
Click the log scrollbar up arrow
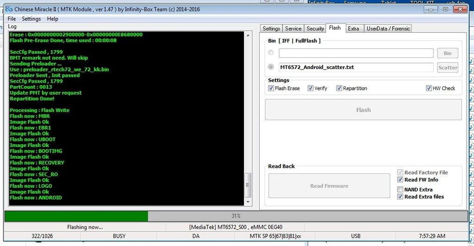coord(248,35)
